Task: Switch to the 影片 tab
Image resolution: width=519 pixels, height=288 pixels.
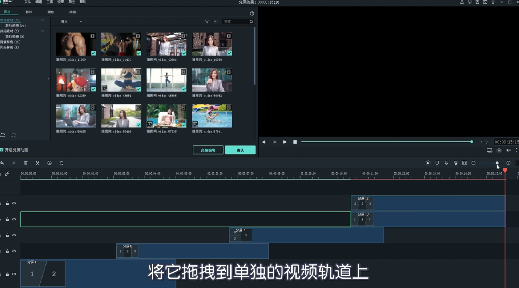Action: [29, 12]
